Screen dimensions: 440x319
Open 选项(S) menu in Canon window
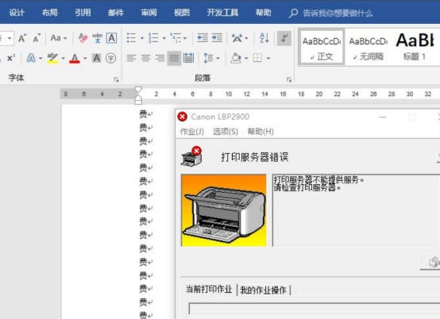coord(226,132)
